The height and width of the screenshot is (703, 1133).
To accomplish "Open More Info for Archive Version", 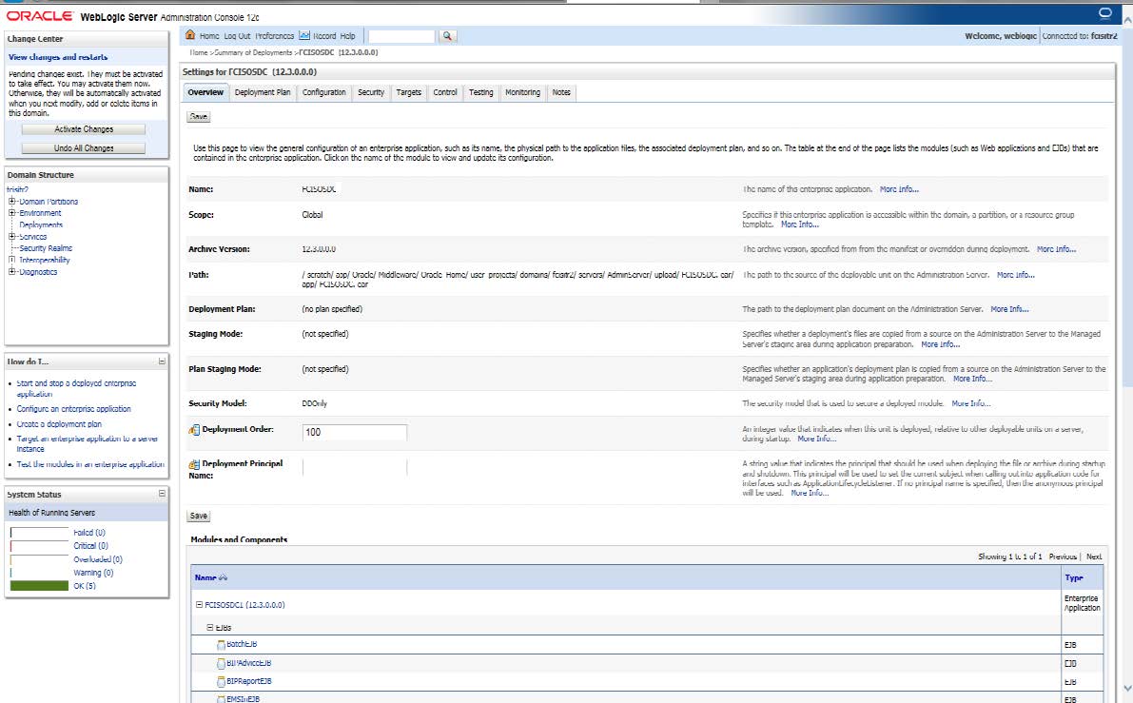I will (1056, 249).
